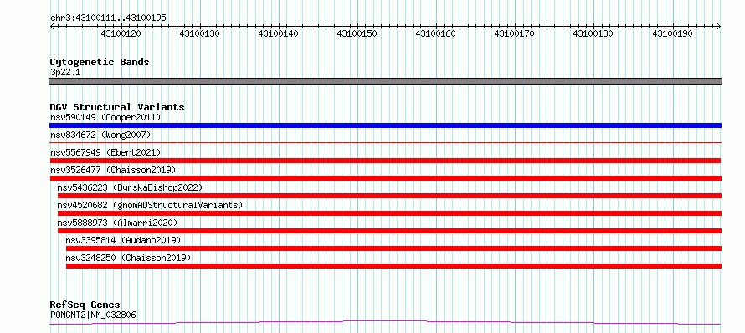Click the gray 3p22.1 cytogenetic band bar
Image resolution: width=745 pixels, height=333 pixels.
click(x=385, y=81)
